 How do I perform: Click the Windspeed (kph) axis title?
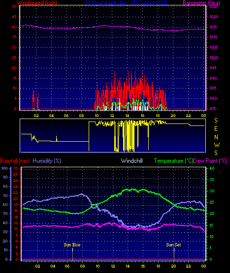click(x=37, y=3)
